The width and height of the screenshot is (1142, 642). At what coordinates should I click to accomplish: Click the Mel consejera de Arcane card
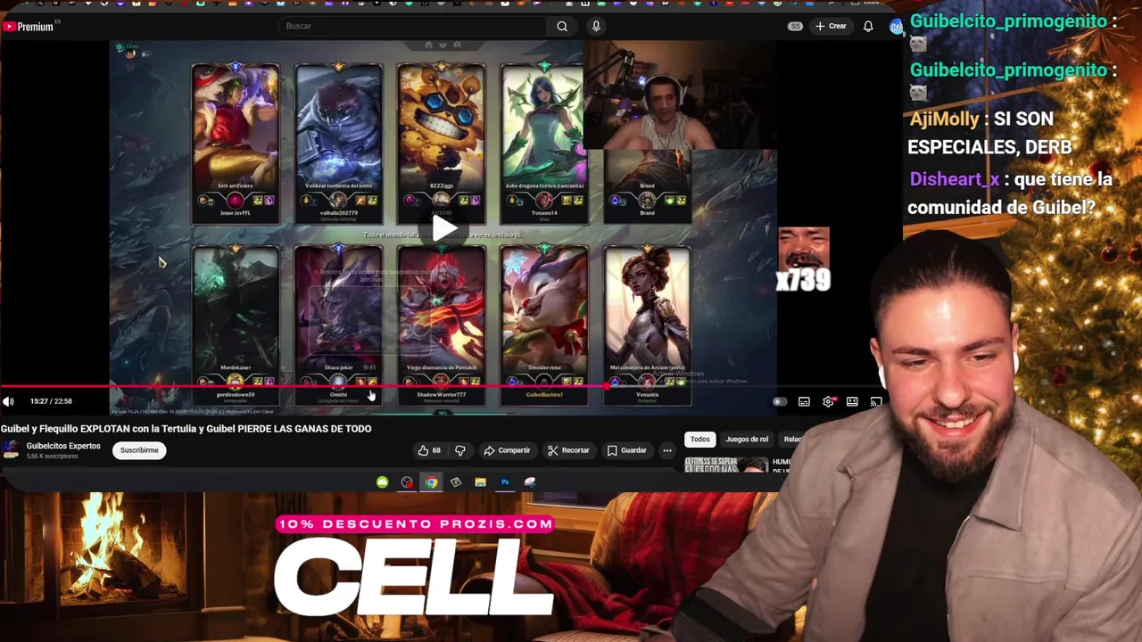point(648,325)
